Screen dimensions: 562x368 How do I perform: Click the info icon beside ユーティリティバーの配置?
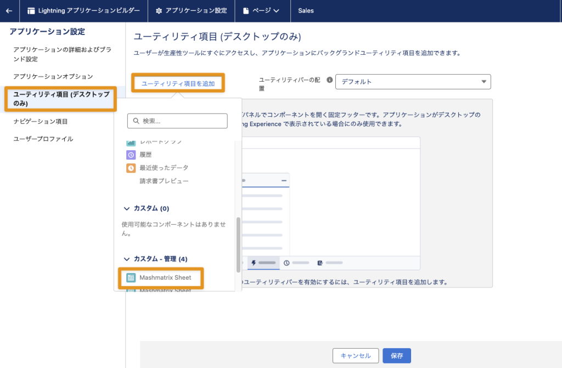(x=329, y=80)
